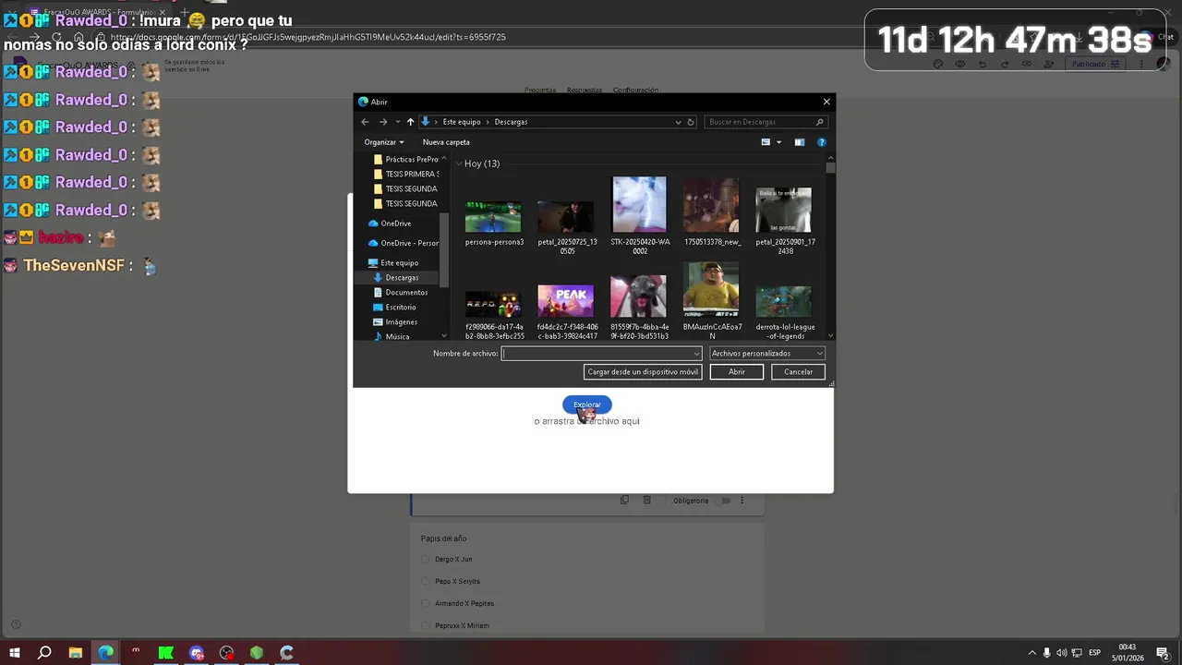Open the Archivos personalizados file type dropdown
1182x665 pixels.
click(766, 354)
